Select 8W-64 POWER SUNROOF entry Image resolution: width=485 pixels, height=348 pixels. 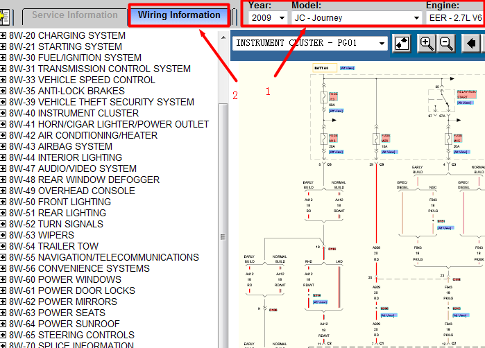click(65, 324)
